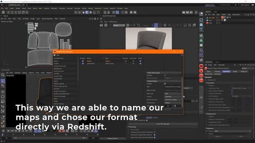The width and height of the screenshot is (255, 143).
Task: Open Bits Per Channel dropdown in Direct Output
Action: 173,100
